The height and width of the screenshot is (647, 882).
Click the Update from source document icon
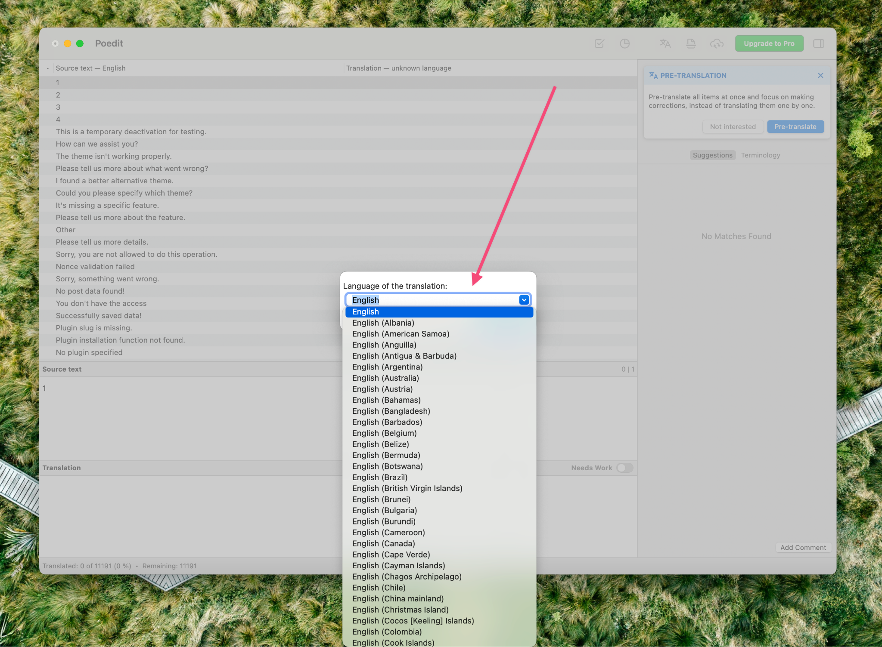[691, 43]
